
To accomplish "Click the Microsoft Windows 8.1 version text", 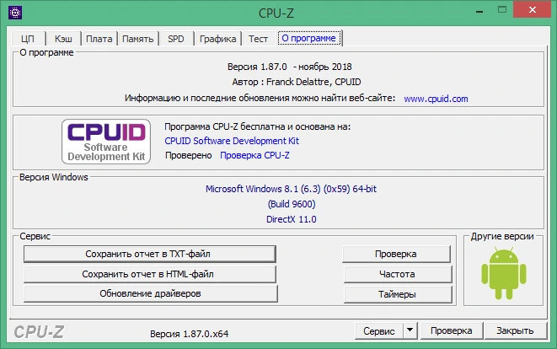I will tap(291, 189).
